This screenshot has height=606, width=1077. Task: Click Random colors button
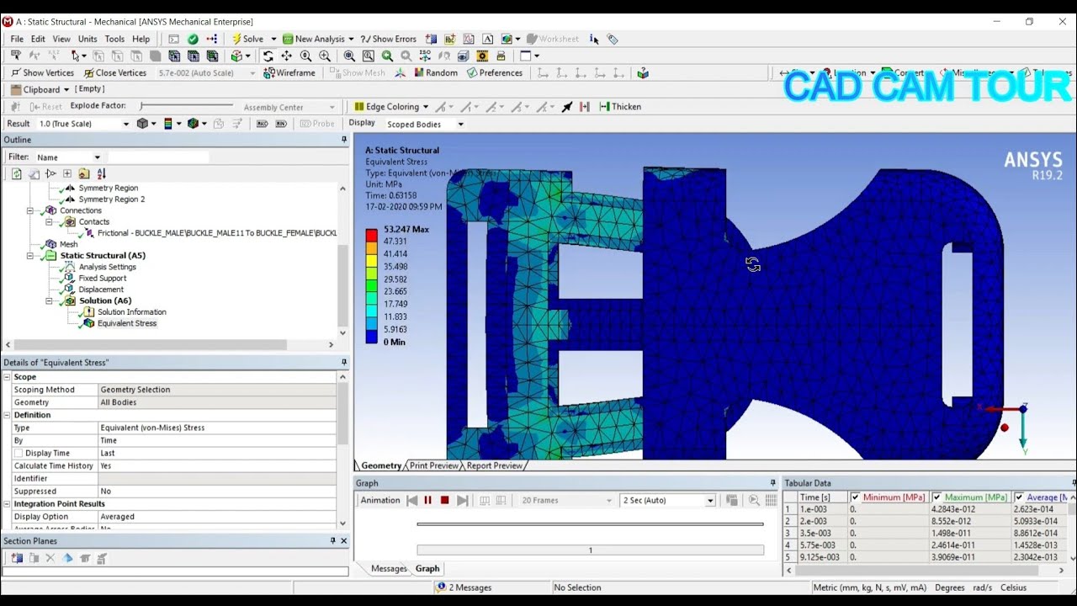click(x=435, y=73)
